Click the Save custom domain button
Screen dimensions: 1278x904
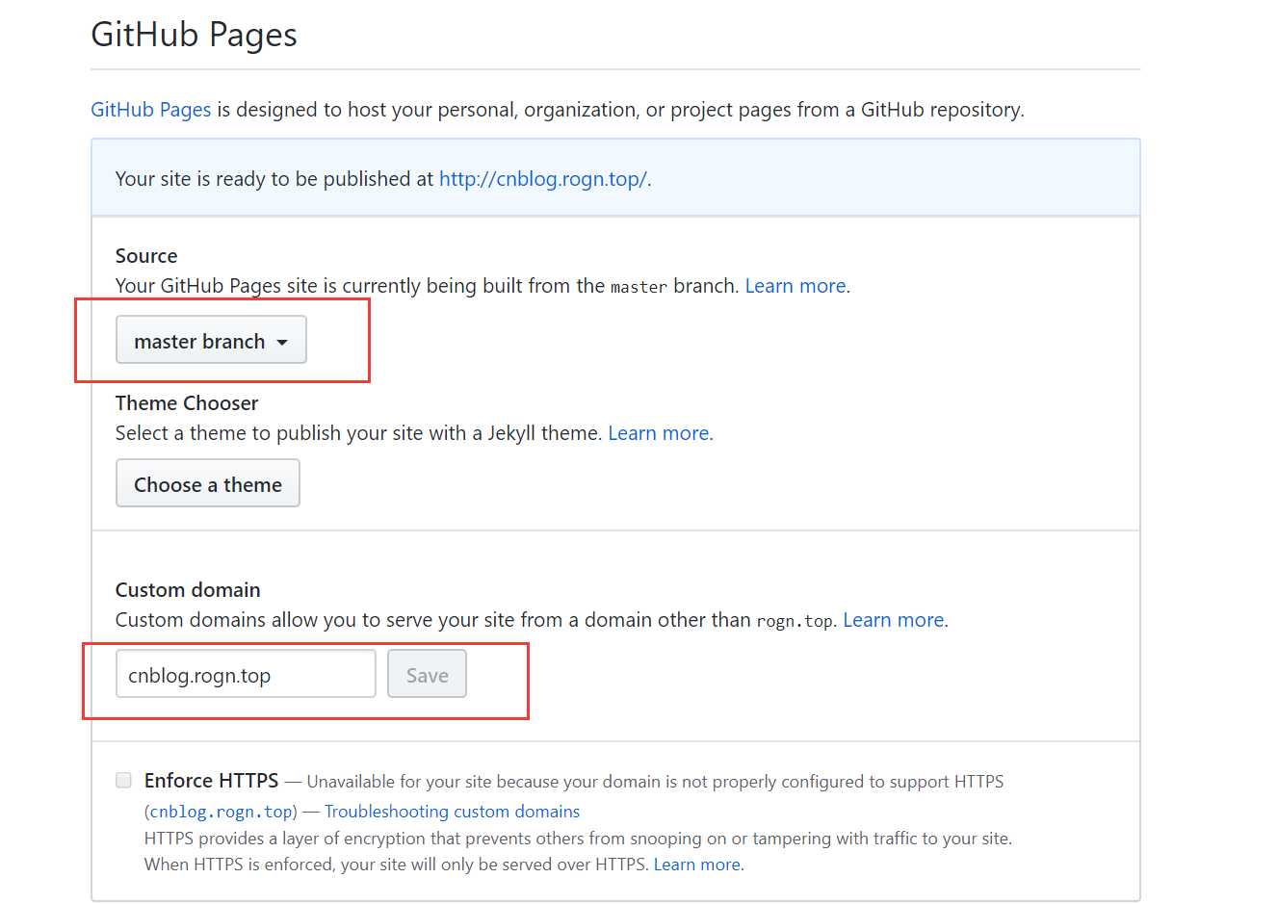(428, 674)
